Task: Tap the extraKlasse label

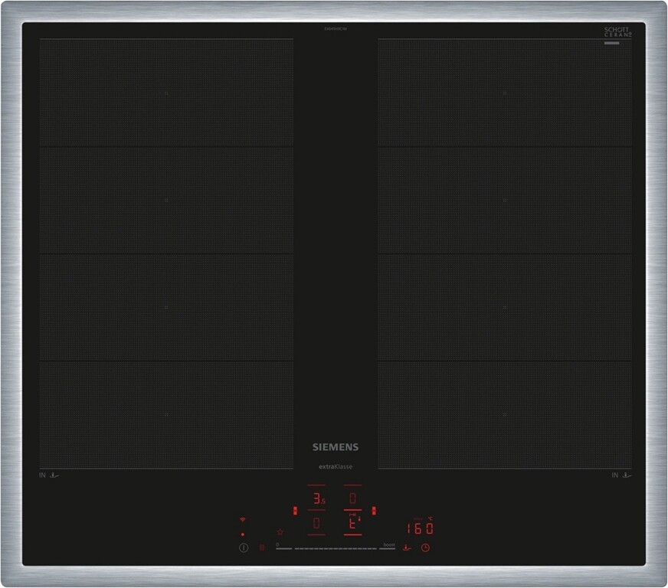Action: pyautogui.click(x=336, y=467)
